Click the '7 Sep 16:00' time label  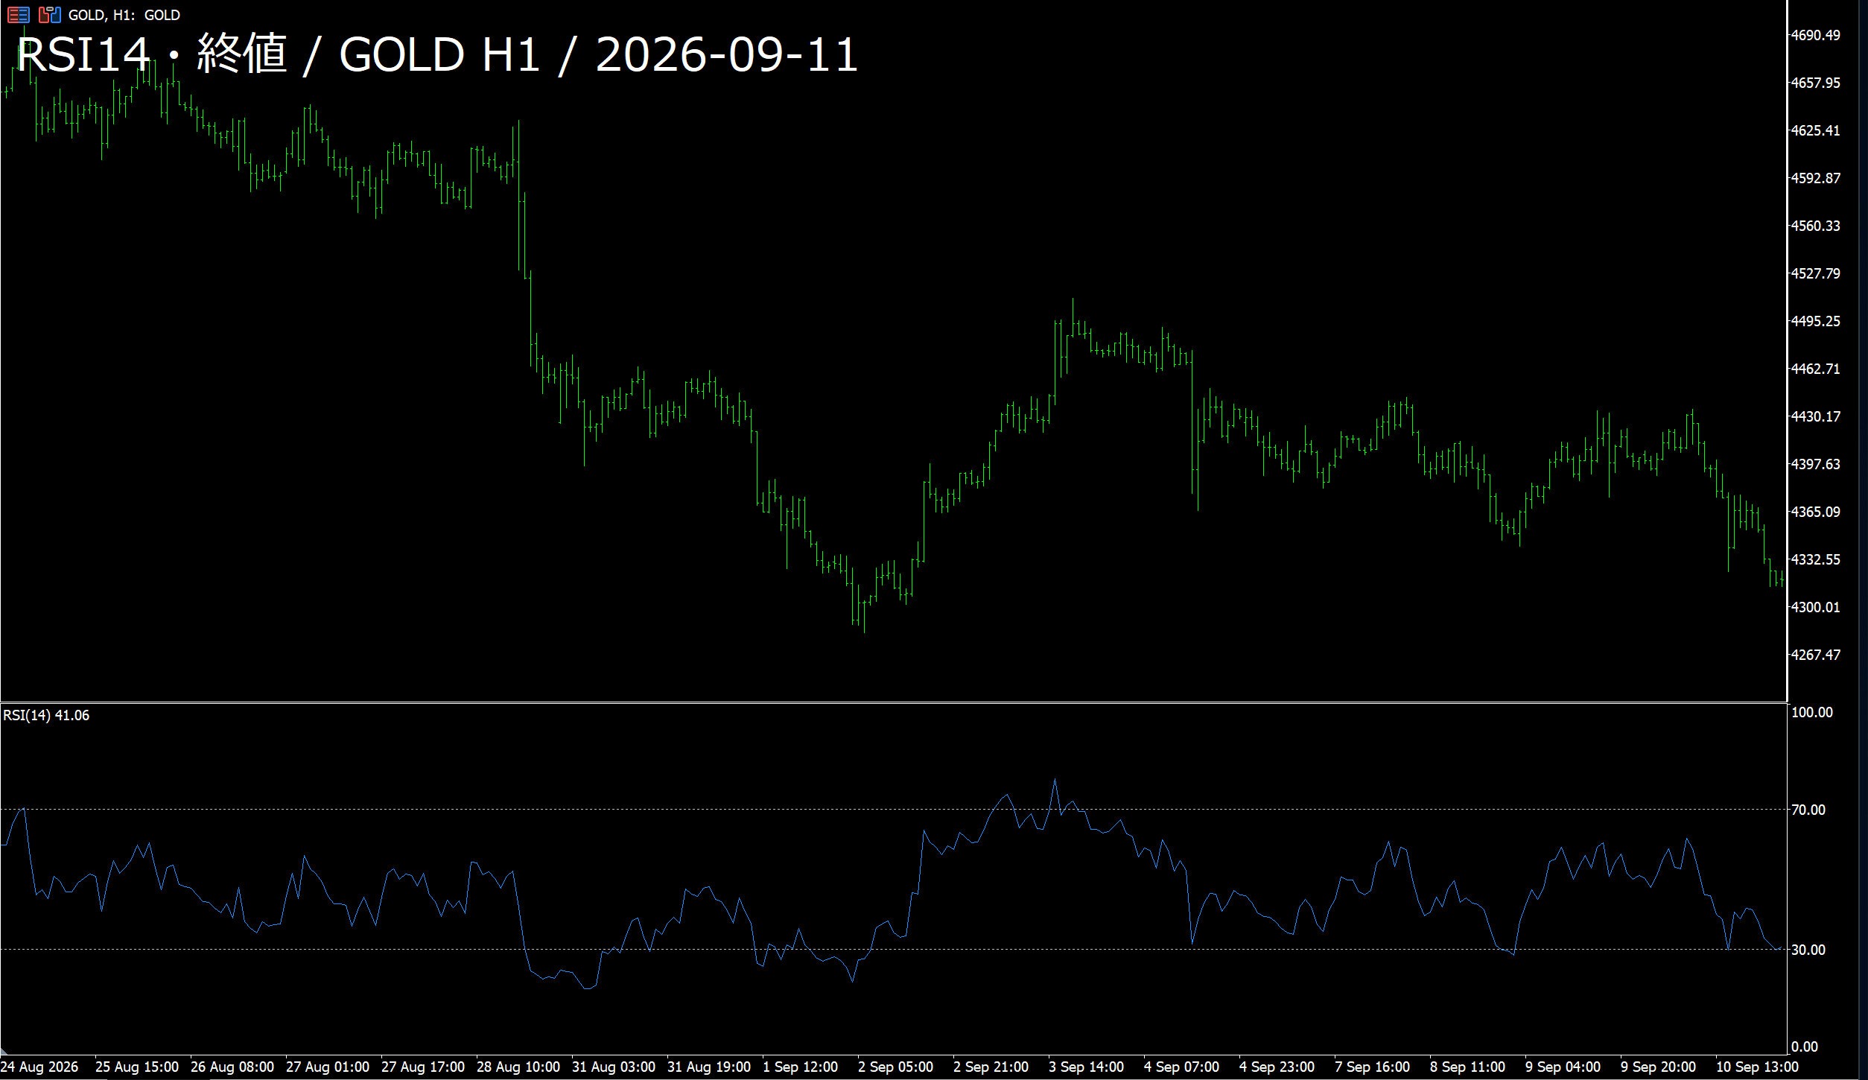click(1373, 1067)
